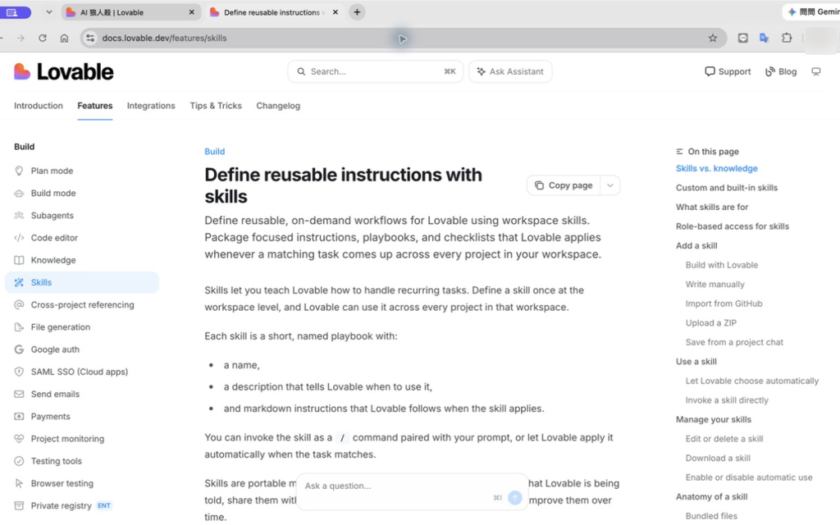This screenshot has height=525, width=840.
Task: Click the Search docs field
Action: click(376, 71)
